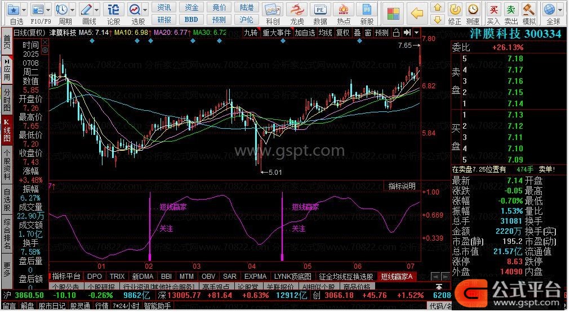This screenshot has width=570, height=312.
Task: Click the 股市日记 bottom bar item
Action: [52, 306]
